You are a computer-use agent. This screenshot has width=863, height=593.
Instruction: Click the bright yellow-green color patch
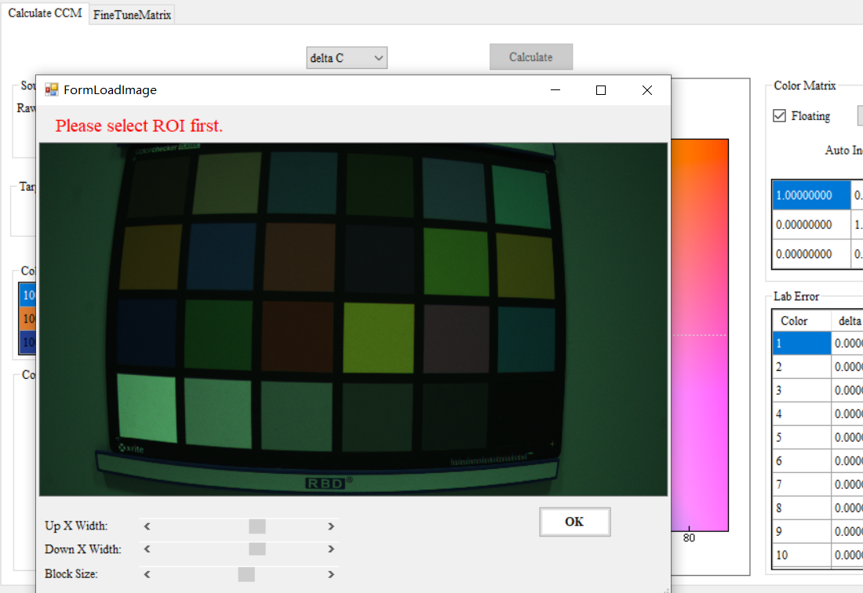(x=378, y=337)
